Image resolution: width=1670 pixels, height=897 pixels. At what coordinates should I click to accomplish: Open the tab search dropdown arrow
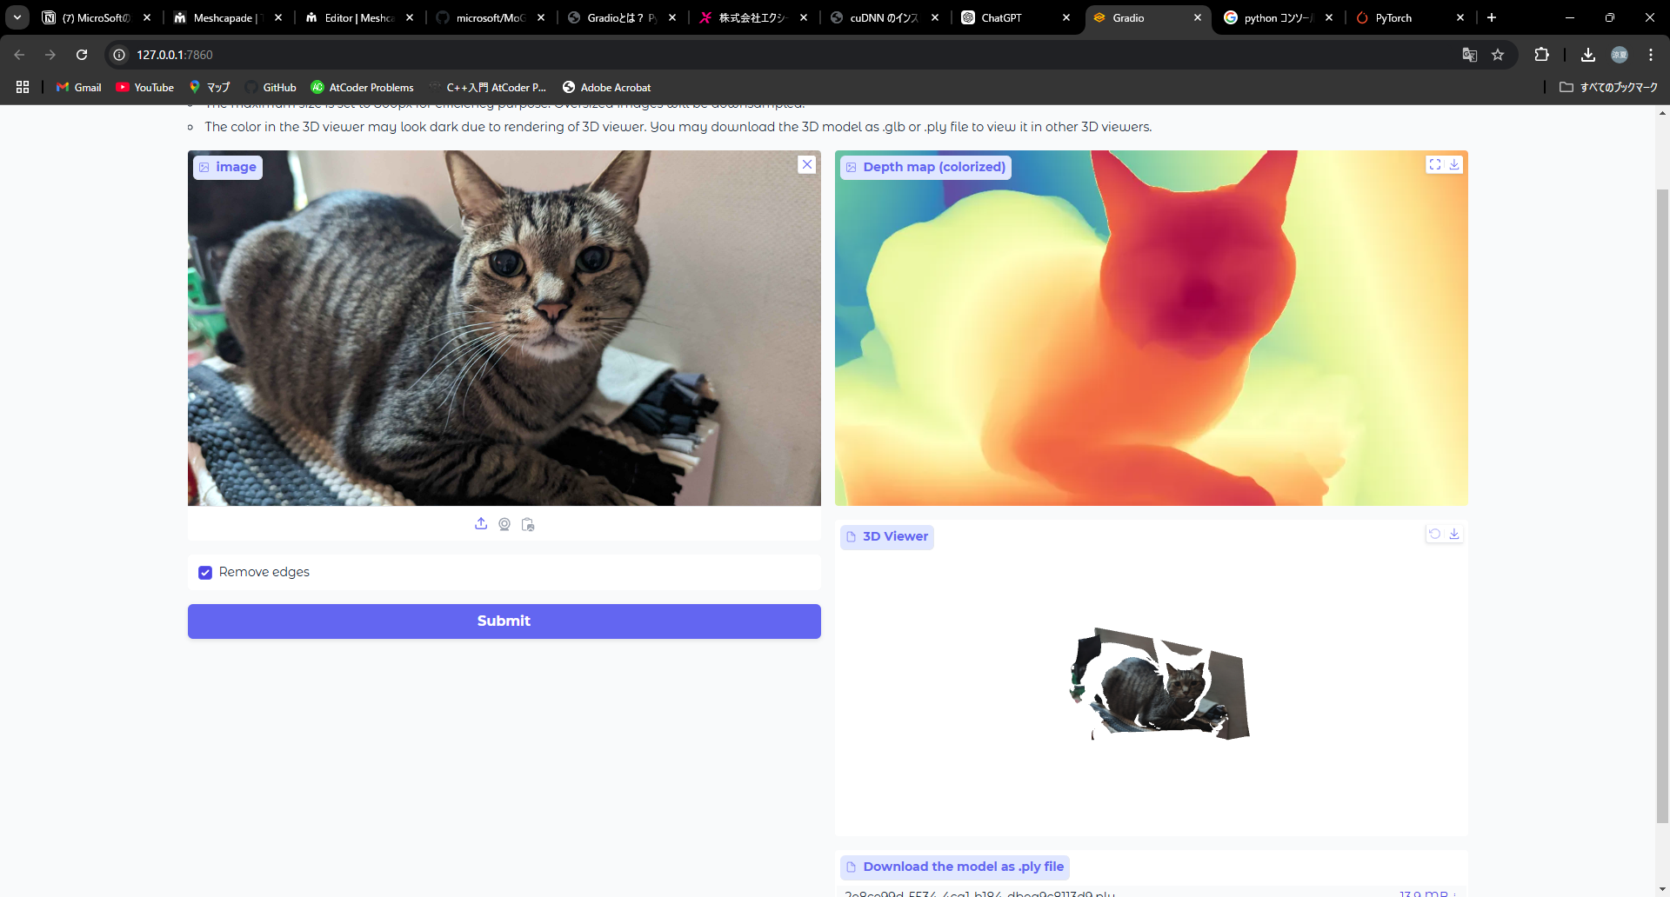pos(17,17)
